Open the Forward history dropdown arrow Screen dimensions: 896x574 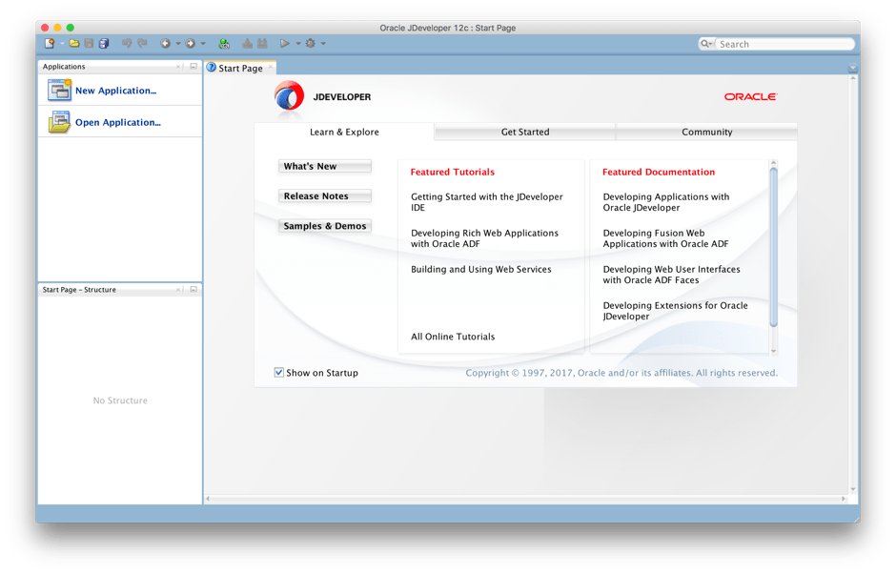pyautogui.click(x=203, y=44)
